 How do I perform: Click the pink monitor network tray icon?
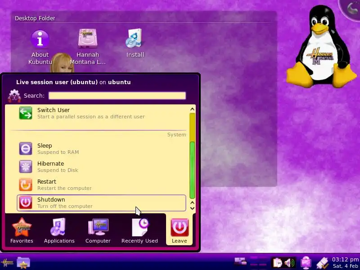pos(306,262)
